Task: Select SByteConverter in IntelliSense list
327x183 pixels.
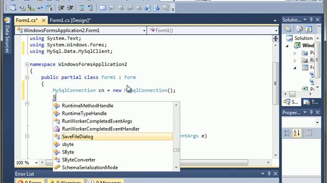Action: (x=113, y=160)
